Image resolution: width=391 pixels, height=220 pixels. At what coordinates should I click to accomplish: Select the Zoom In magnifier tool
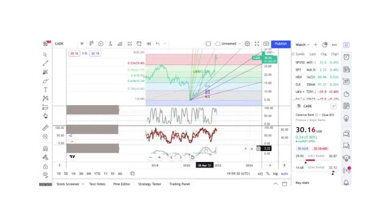45,136
